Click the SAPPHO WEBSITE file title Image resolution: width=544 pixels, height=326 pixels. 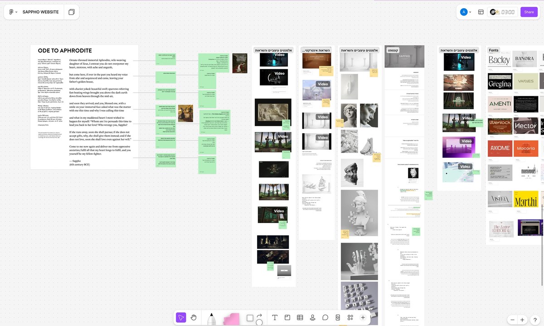(41, 12)
